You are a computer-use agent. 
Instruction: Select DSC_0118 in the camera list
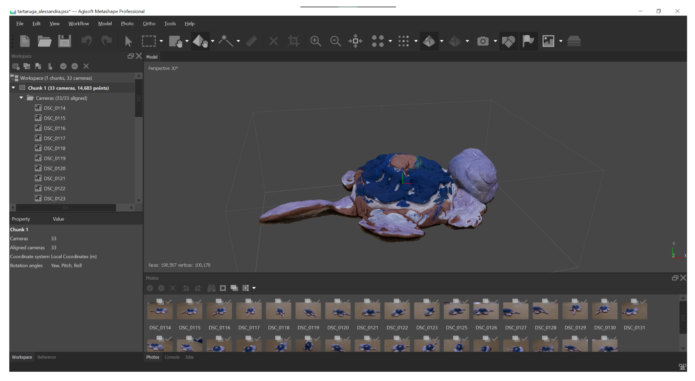pyautogui.click(x=55, y=148)
